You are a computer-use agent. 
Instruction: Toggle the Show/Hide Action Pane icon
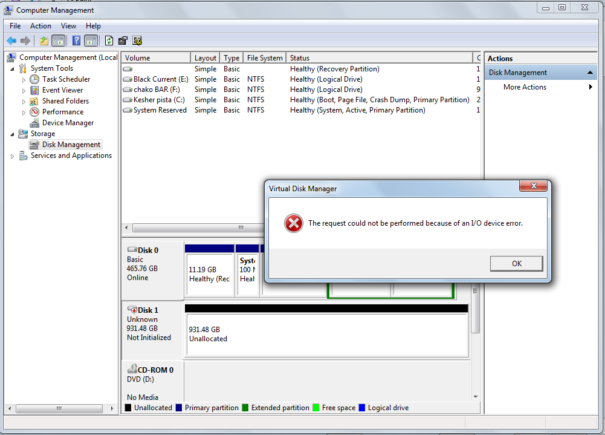91,41
